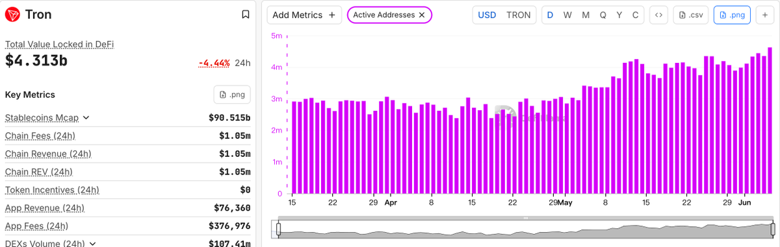Screen dimensions: 780x247
Task: Click the Jun x-axis label
Action: pyautogui.click(x=745, y=203)
